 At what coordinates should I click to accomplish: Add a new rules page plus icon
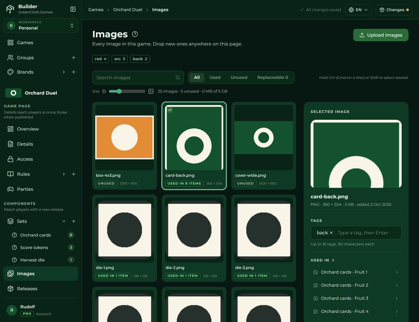74,174
